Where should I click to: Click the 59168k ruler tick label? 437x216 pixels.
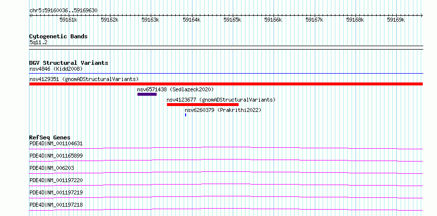click(x=355, y=20)
